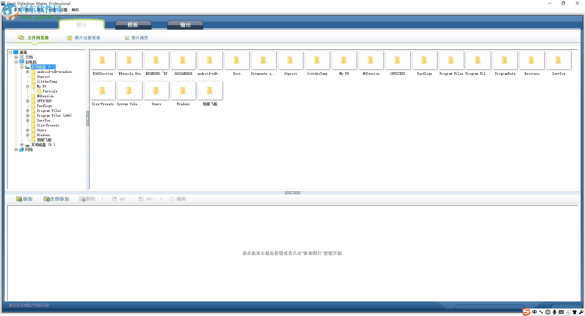Click the rotate right 90° icon
585x316 pixels.
coord(141,199)
